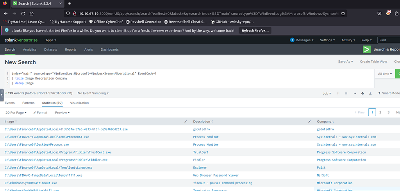Click the Find search field
This screenshot has height=191, width=400.
(x=389, y=40)
